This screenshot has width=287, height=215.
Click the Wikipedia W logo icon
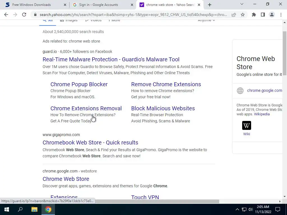pyautogui.click(x=247, y=125)
